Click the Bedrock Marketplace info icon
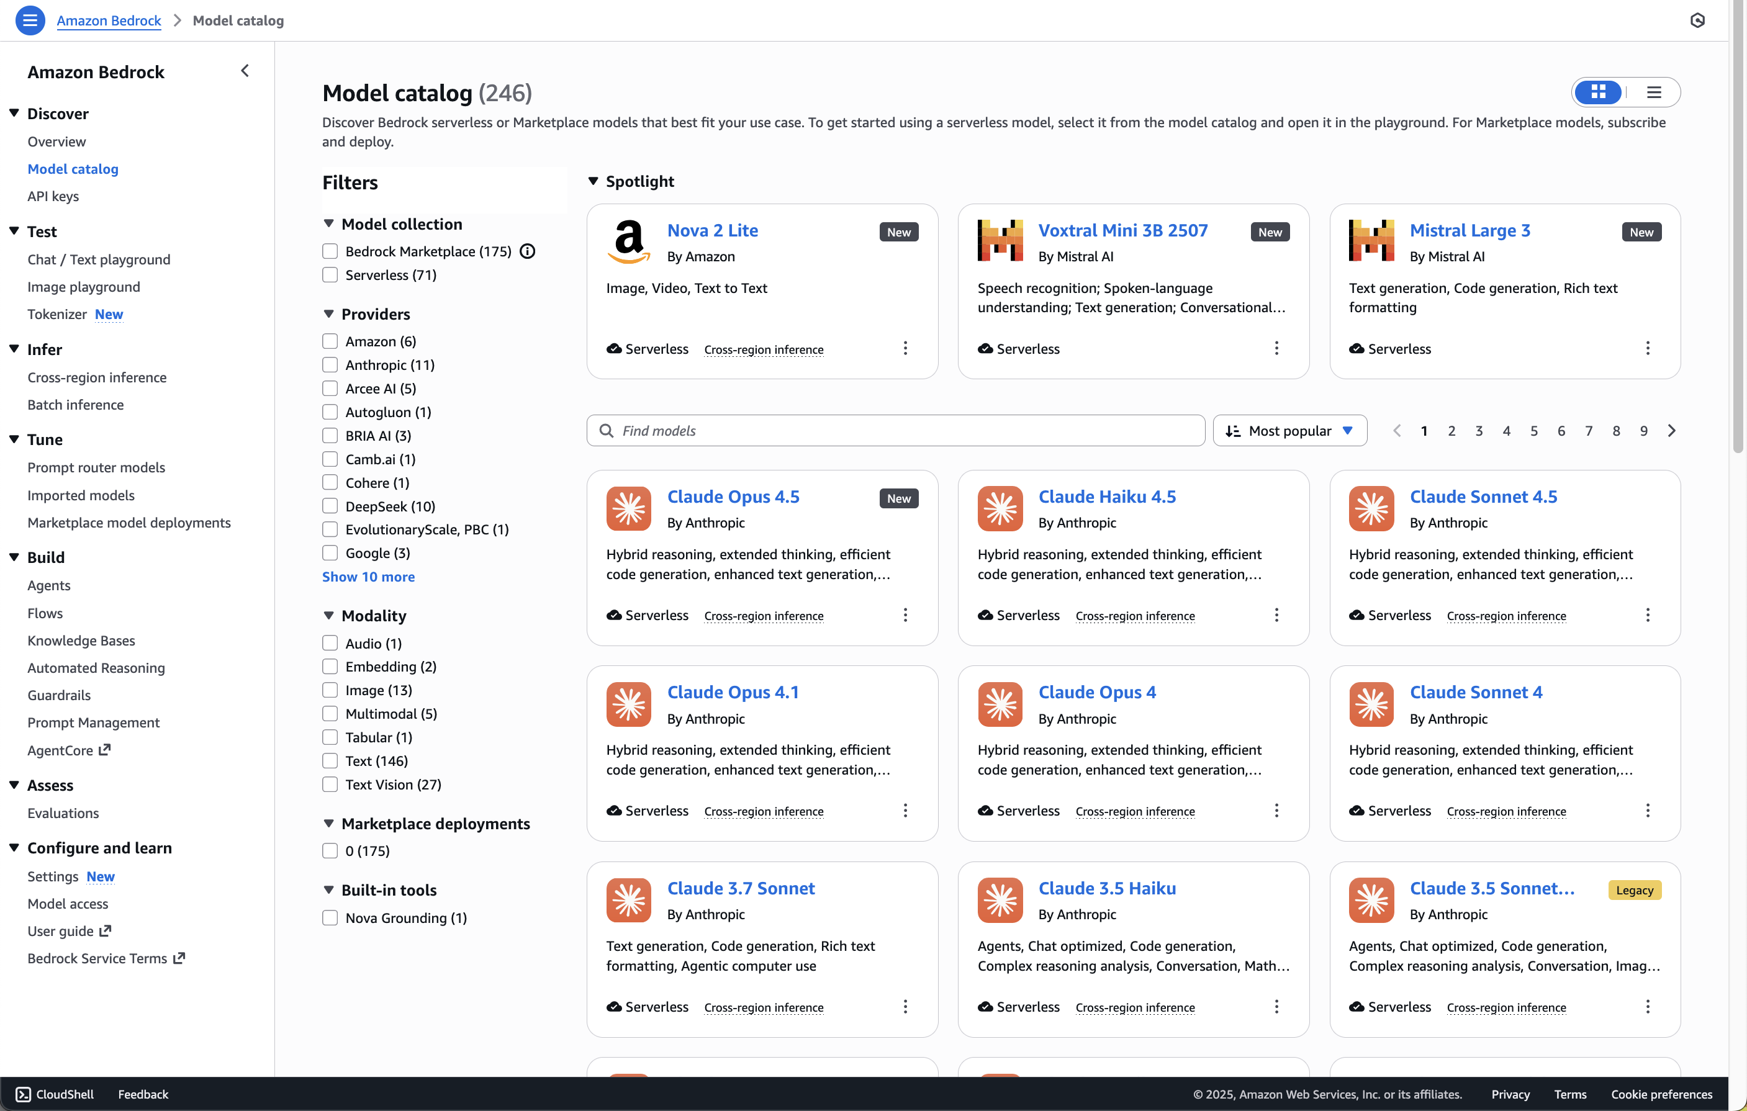Screen dimensions: 1747x1111 click(x=528, y=251)
